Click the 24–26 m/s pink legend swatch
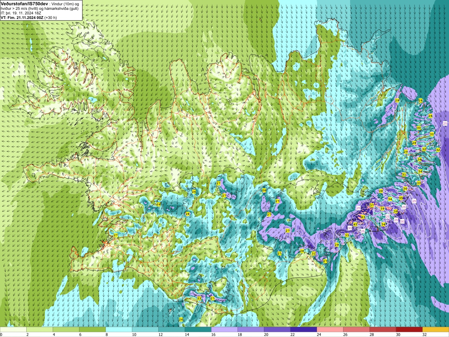 (x=330, y=330)
